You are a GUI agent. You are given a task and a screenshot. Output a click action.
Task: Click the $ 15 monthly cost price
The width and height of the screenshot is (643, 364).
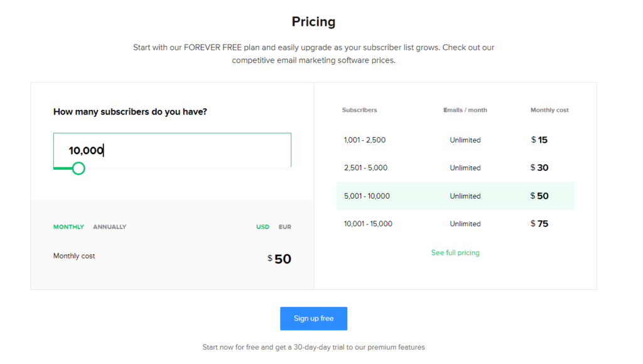pyautogui.click(x=539, y=140)
